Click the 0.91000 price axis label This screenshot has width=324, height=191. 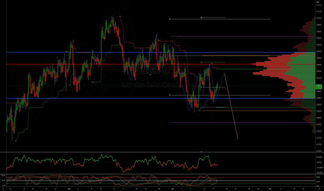coord(319,18)
